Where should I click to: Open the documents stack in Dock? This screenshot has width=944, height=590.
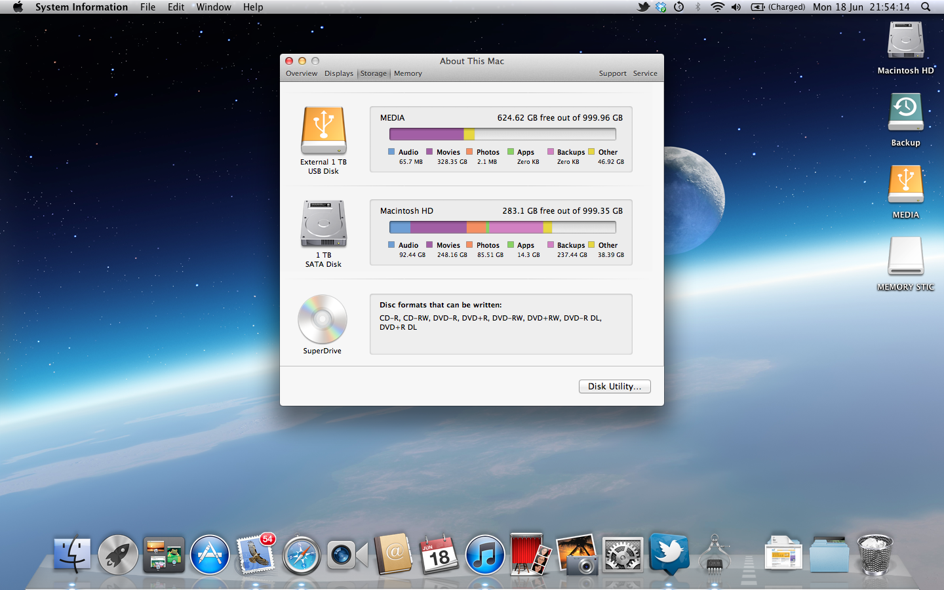(784, 555)
